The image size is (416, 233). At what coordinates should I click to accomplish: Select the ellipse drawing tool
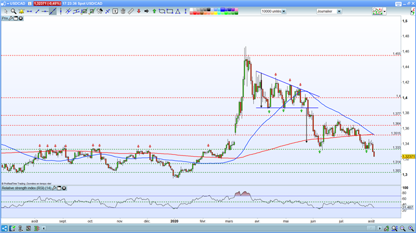click(162, 12)
